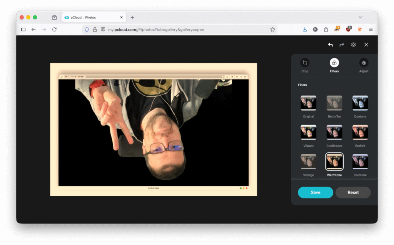Reset the photo edits
Screen dimensions: 394x245
click(353, 192)
